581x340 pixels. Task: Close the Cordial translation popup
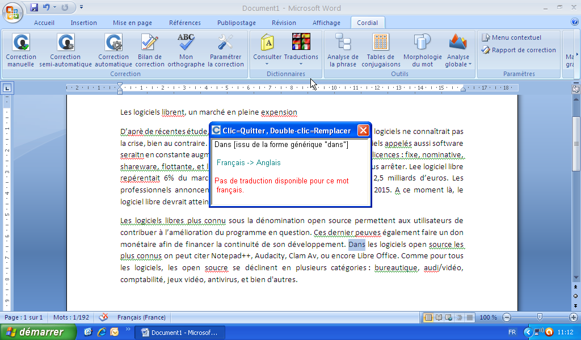[363, 131]
